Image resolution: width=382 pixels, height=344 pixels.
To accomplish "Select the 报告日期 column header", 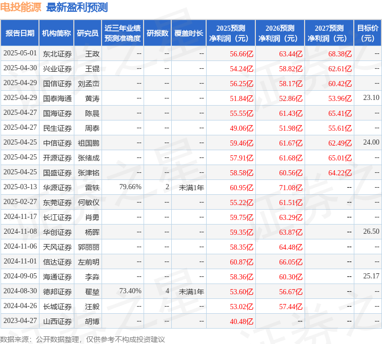I will coord(19,33).
